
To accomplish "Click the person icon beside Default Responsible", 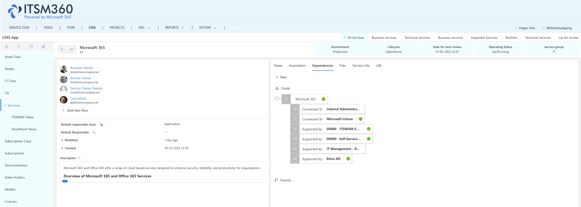I will [94, 132].
